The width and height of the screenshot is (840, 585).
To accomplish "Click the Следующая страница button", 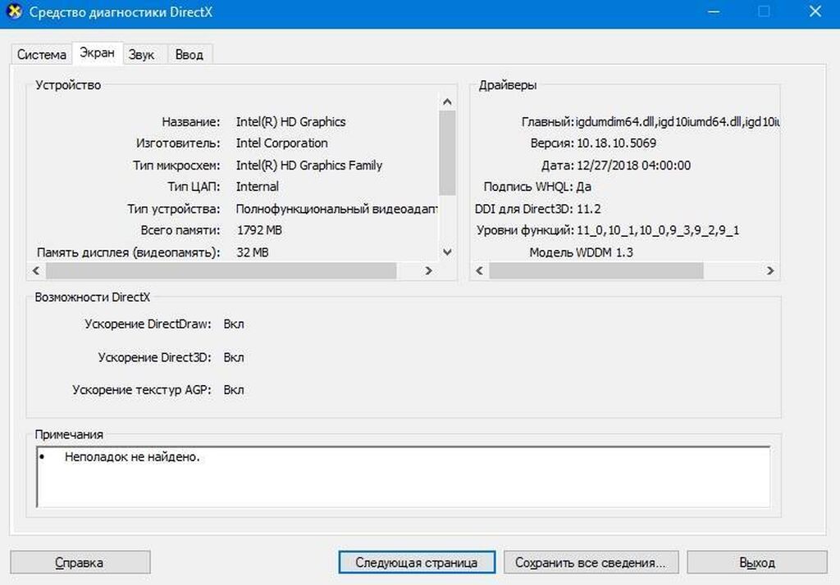I will [x=417, y=563].
